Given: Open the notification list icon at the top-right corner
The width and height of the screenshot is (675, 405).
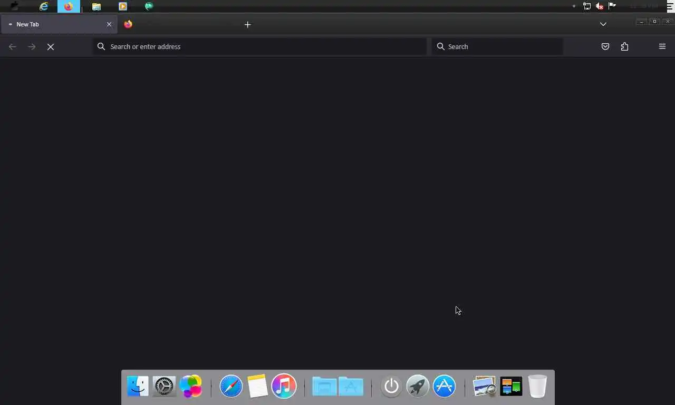Looking at the screenshot, I should click(x=670, y=6).
